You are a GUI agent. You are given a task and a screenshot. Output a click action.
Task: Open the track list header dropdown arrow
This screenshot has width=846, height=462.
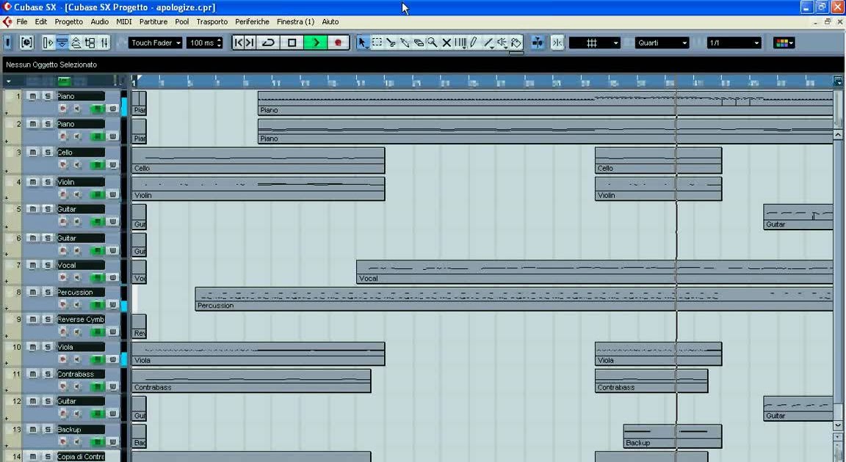tap(8, 82)
